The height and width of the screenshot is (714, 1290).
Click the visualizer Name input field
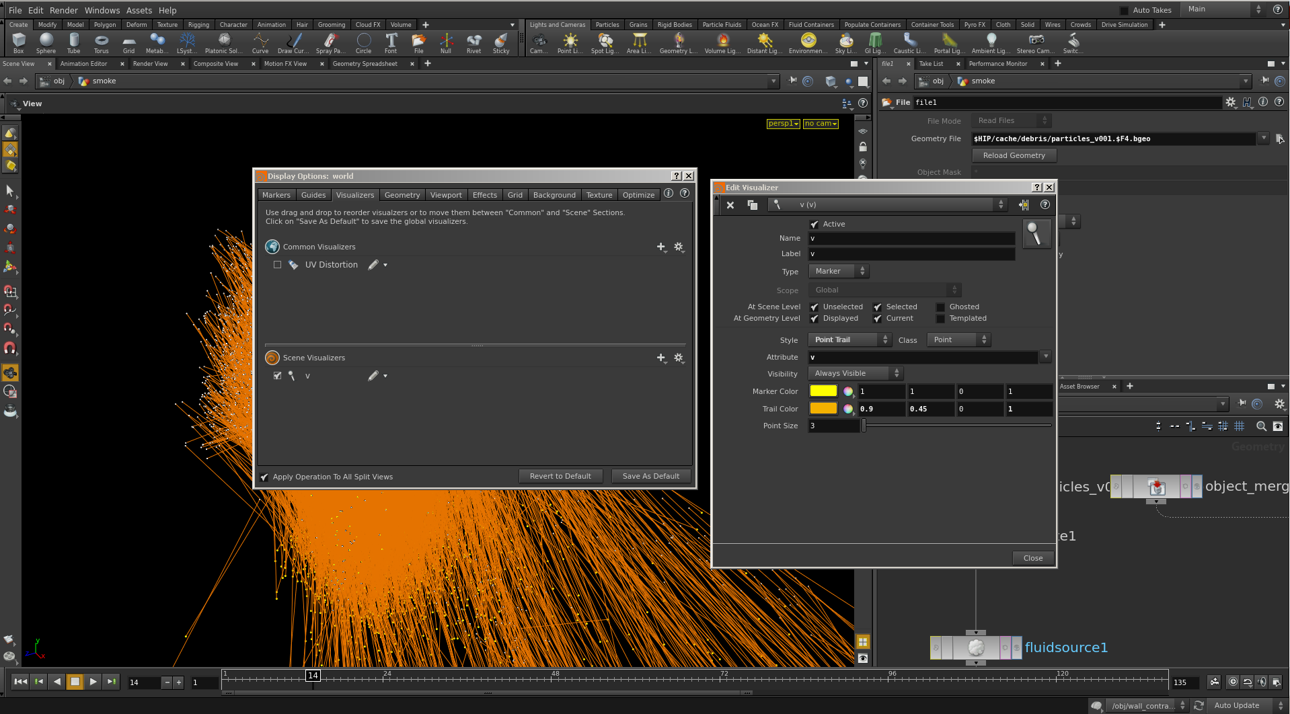(911, 238)
